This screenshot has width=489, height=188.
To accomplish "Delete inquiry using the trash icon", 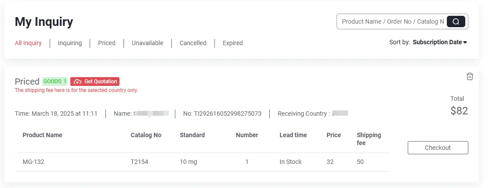I will click(x=470, y=76).
